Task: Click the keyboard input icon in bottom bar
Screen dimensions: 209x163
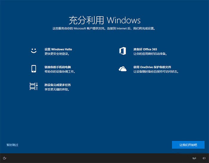Action: 194,158
